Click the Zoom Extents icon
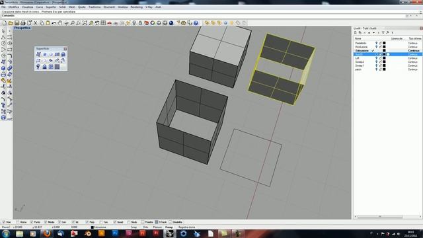 (85, 23)
